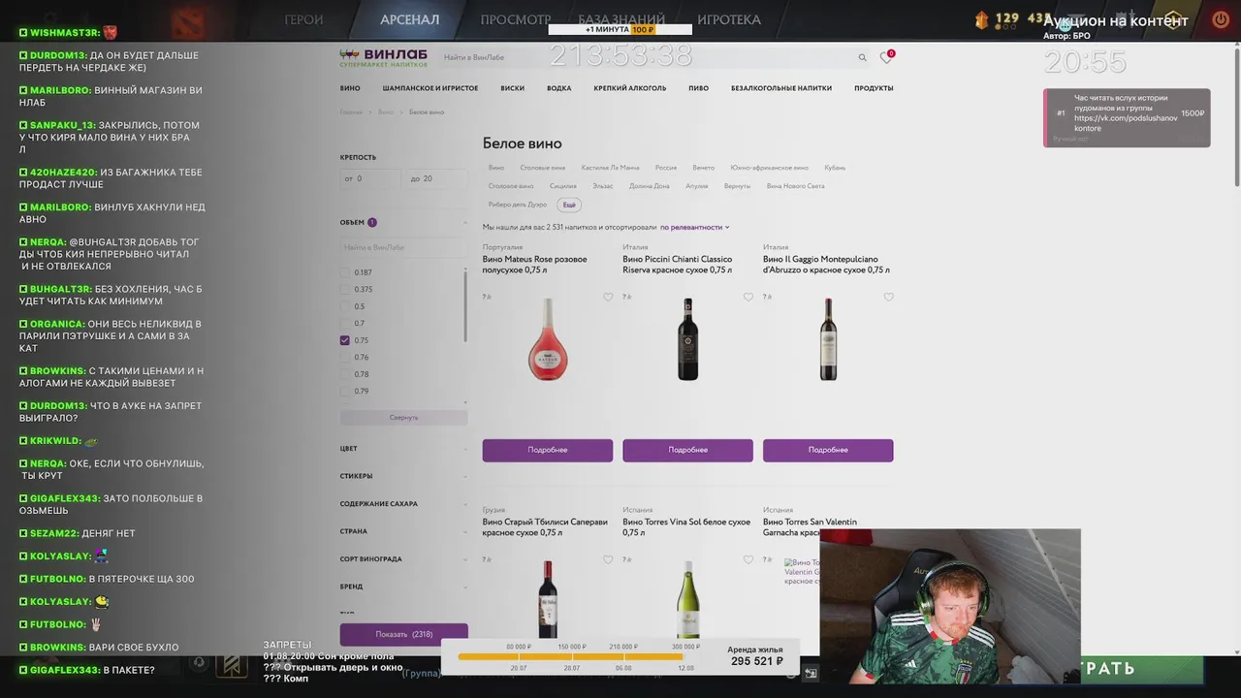The height and width of the screenshot is (698, 1241).
Task: Select the Столовые вина tag
Action: 542,168
